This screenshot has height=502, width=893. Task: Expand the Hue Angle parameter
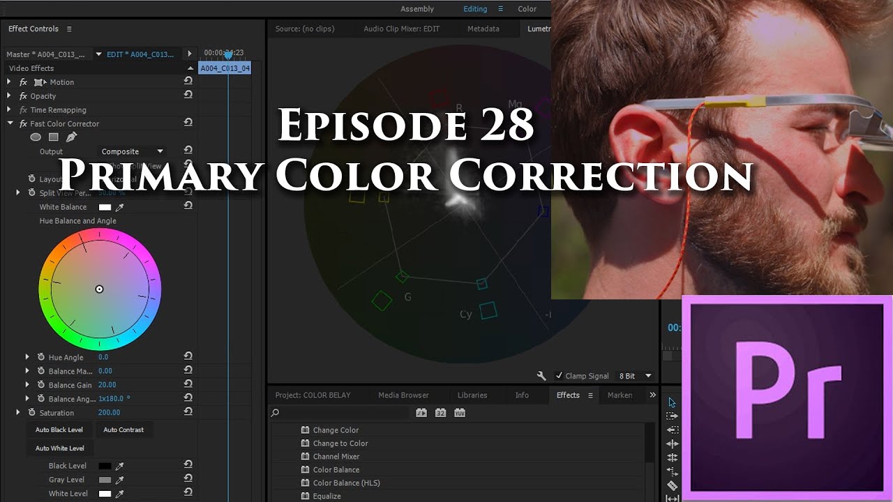pos(27,357)
